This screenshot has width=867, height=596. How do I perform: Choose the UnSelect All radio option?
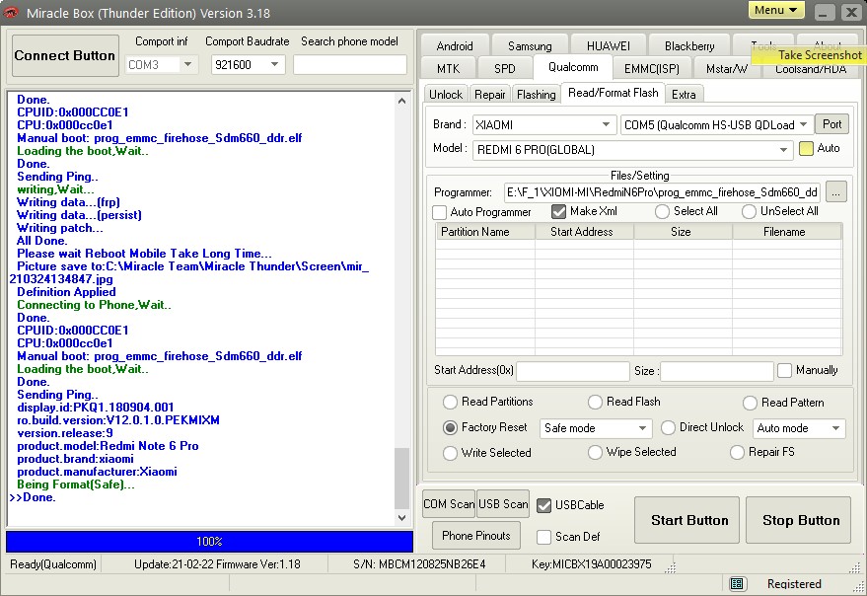[750, 211]
